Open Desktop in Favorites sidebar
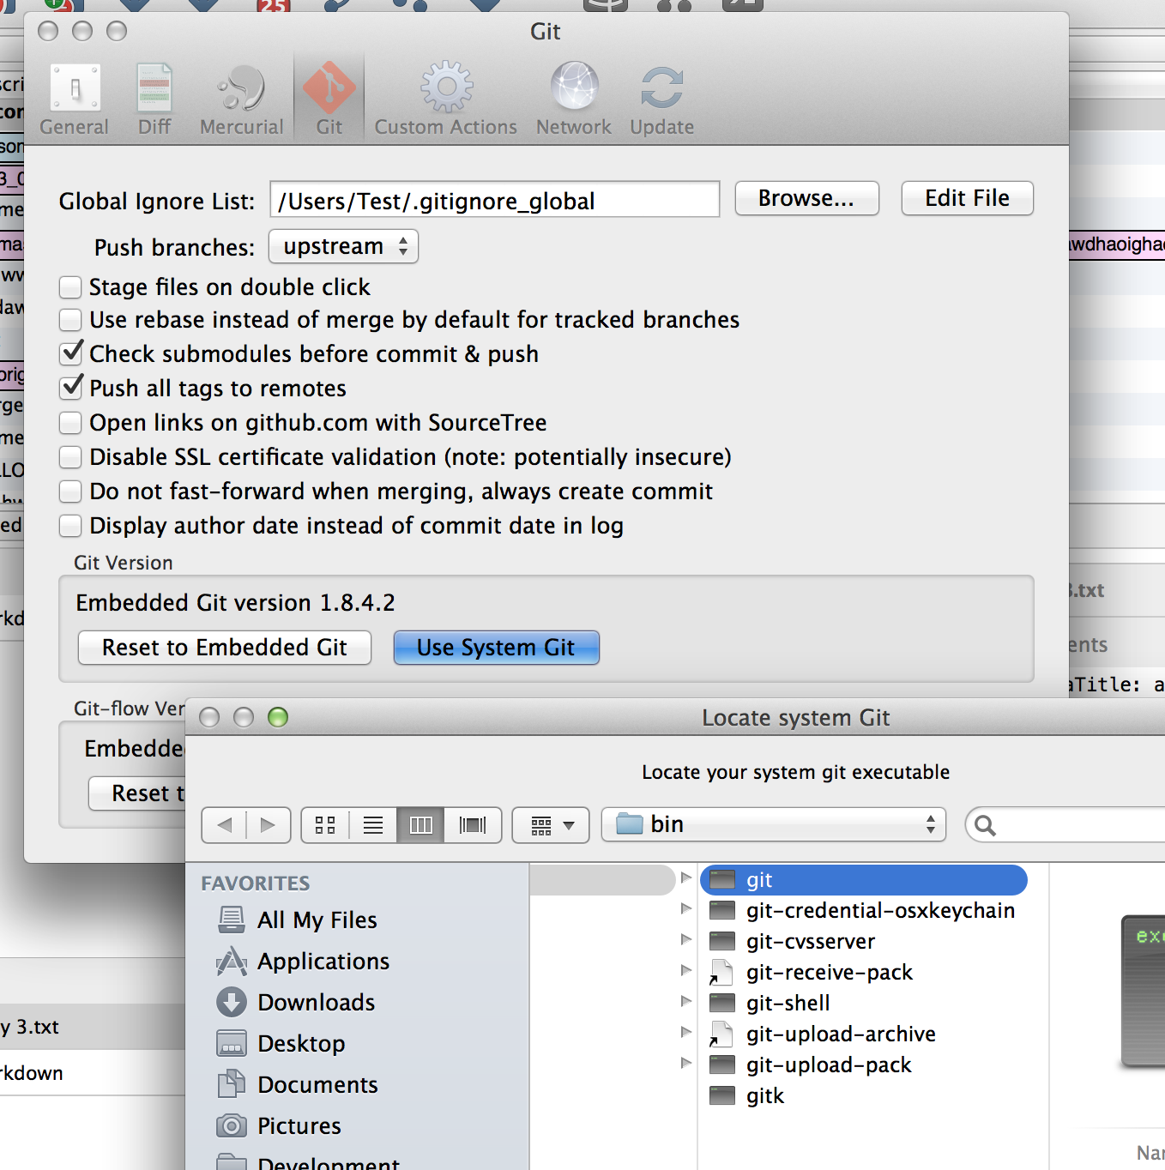The width and height of the screenshot is (1165, 1170). (281, 1043)
